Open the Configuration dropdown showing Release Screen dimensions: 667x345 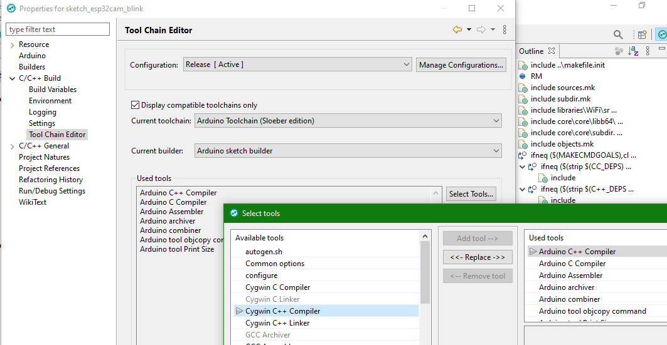297,64
